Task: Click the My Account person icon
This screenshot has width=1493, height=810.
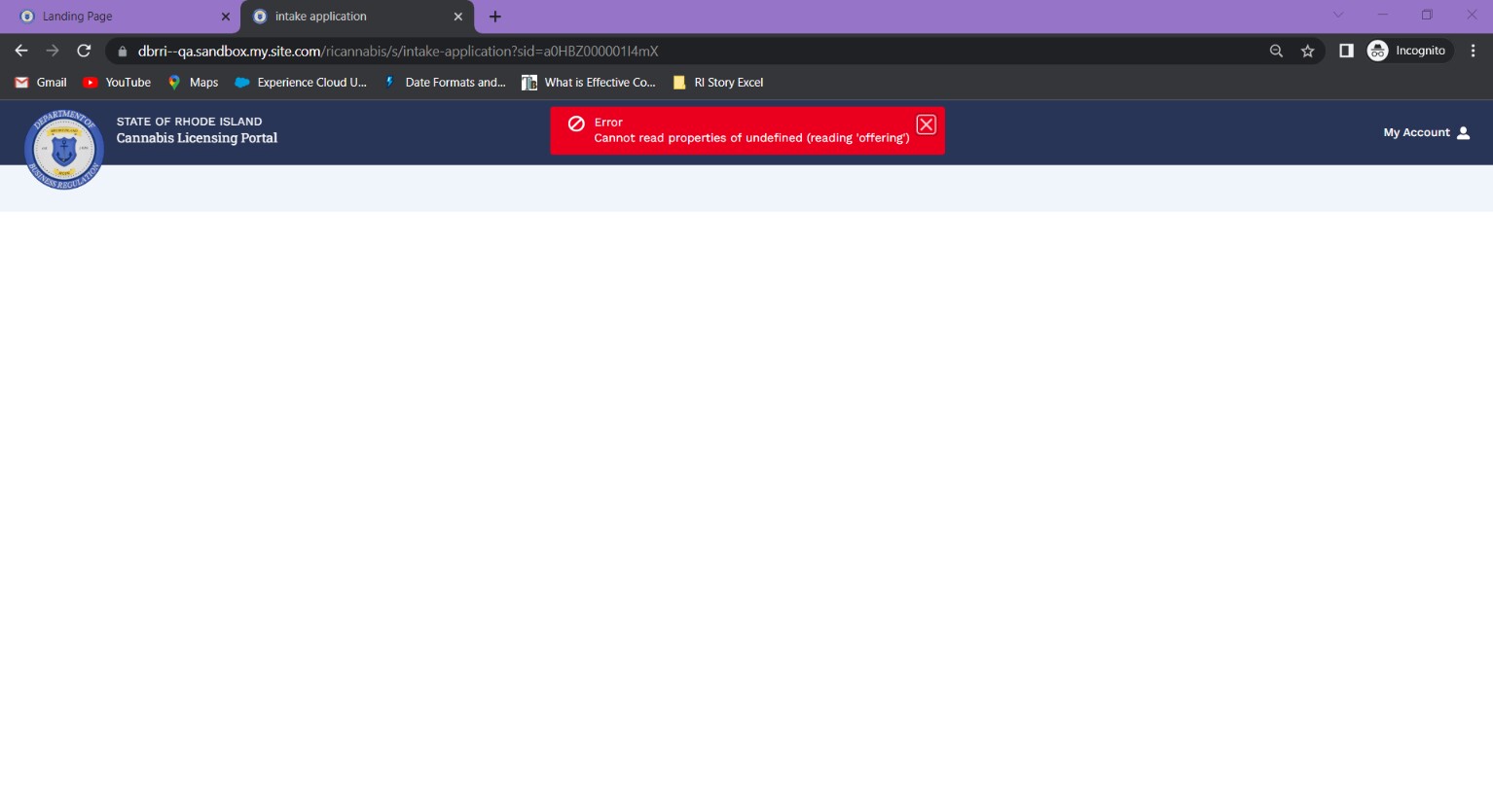Action: click(x=1465, y=132)
